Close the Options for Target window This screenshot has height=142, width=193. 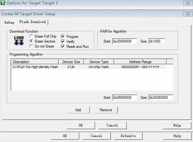pyautogui.click(x=188, y=3)
